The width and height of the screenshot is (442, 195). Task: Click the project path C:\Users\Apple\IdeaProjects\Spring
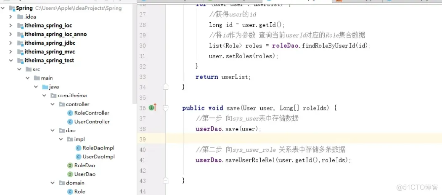pyautogui.click(x=78, y=8)
